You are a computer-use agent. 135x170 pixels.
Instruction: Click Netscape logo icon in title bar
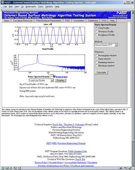(2, 2)
